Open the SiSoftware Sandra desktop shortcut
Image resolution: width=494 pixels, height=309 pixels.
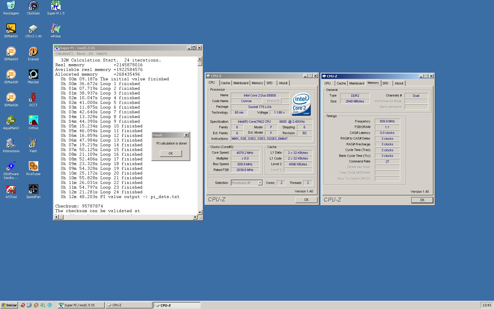click(11, 170)
